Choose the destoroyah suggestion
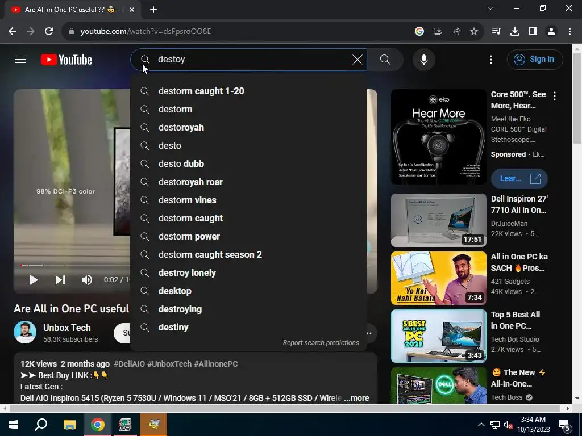This screenshot has width=582, height=436. click(248, 128)
